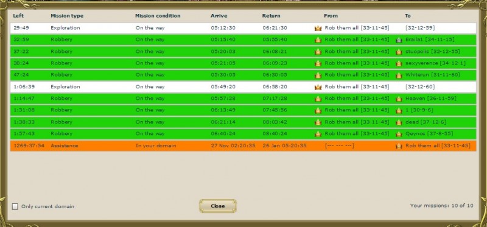Click crown icon beside Qeynos destination
The height and width of the screenshot is (227, 487).
tap(399, 134)
